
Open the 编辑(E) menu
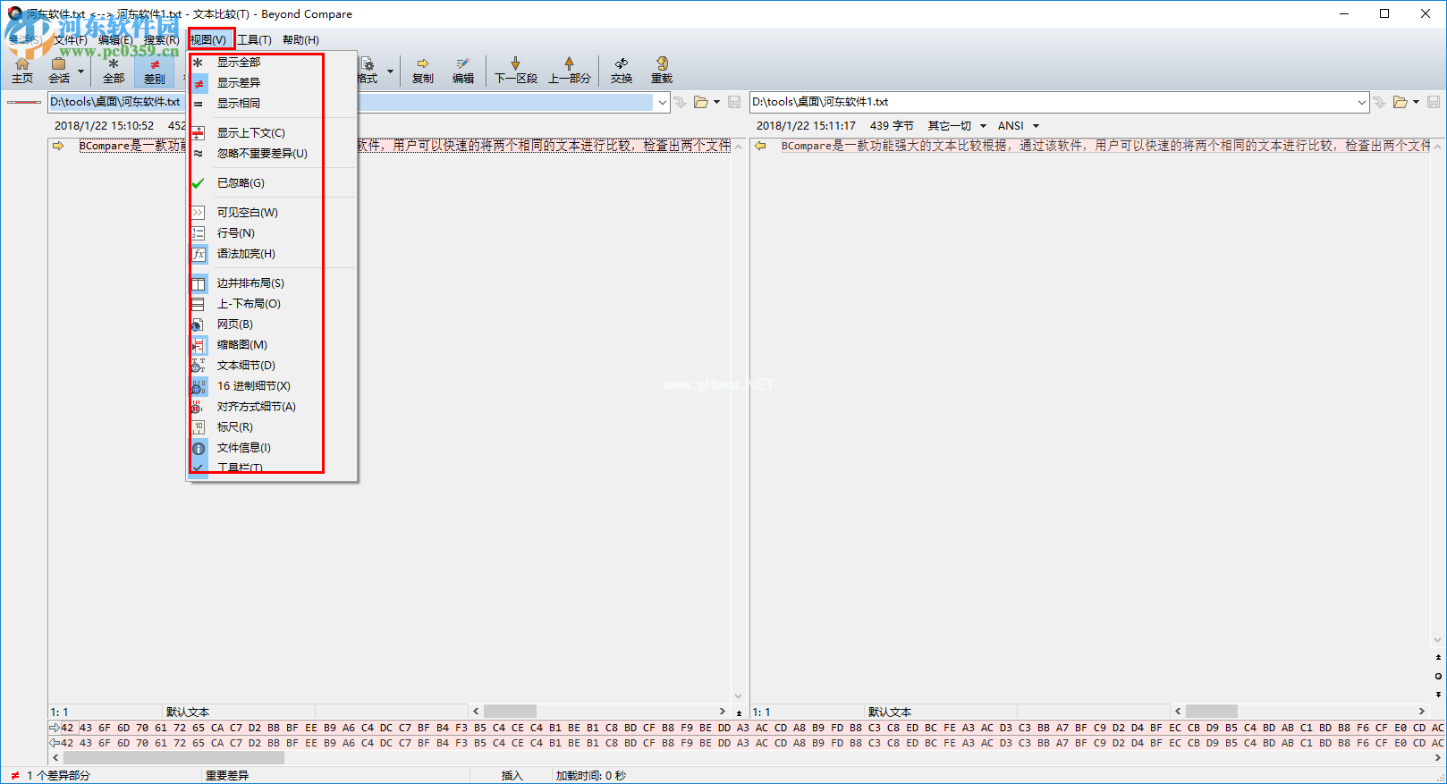(115, 40)
